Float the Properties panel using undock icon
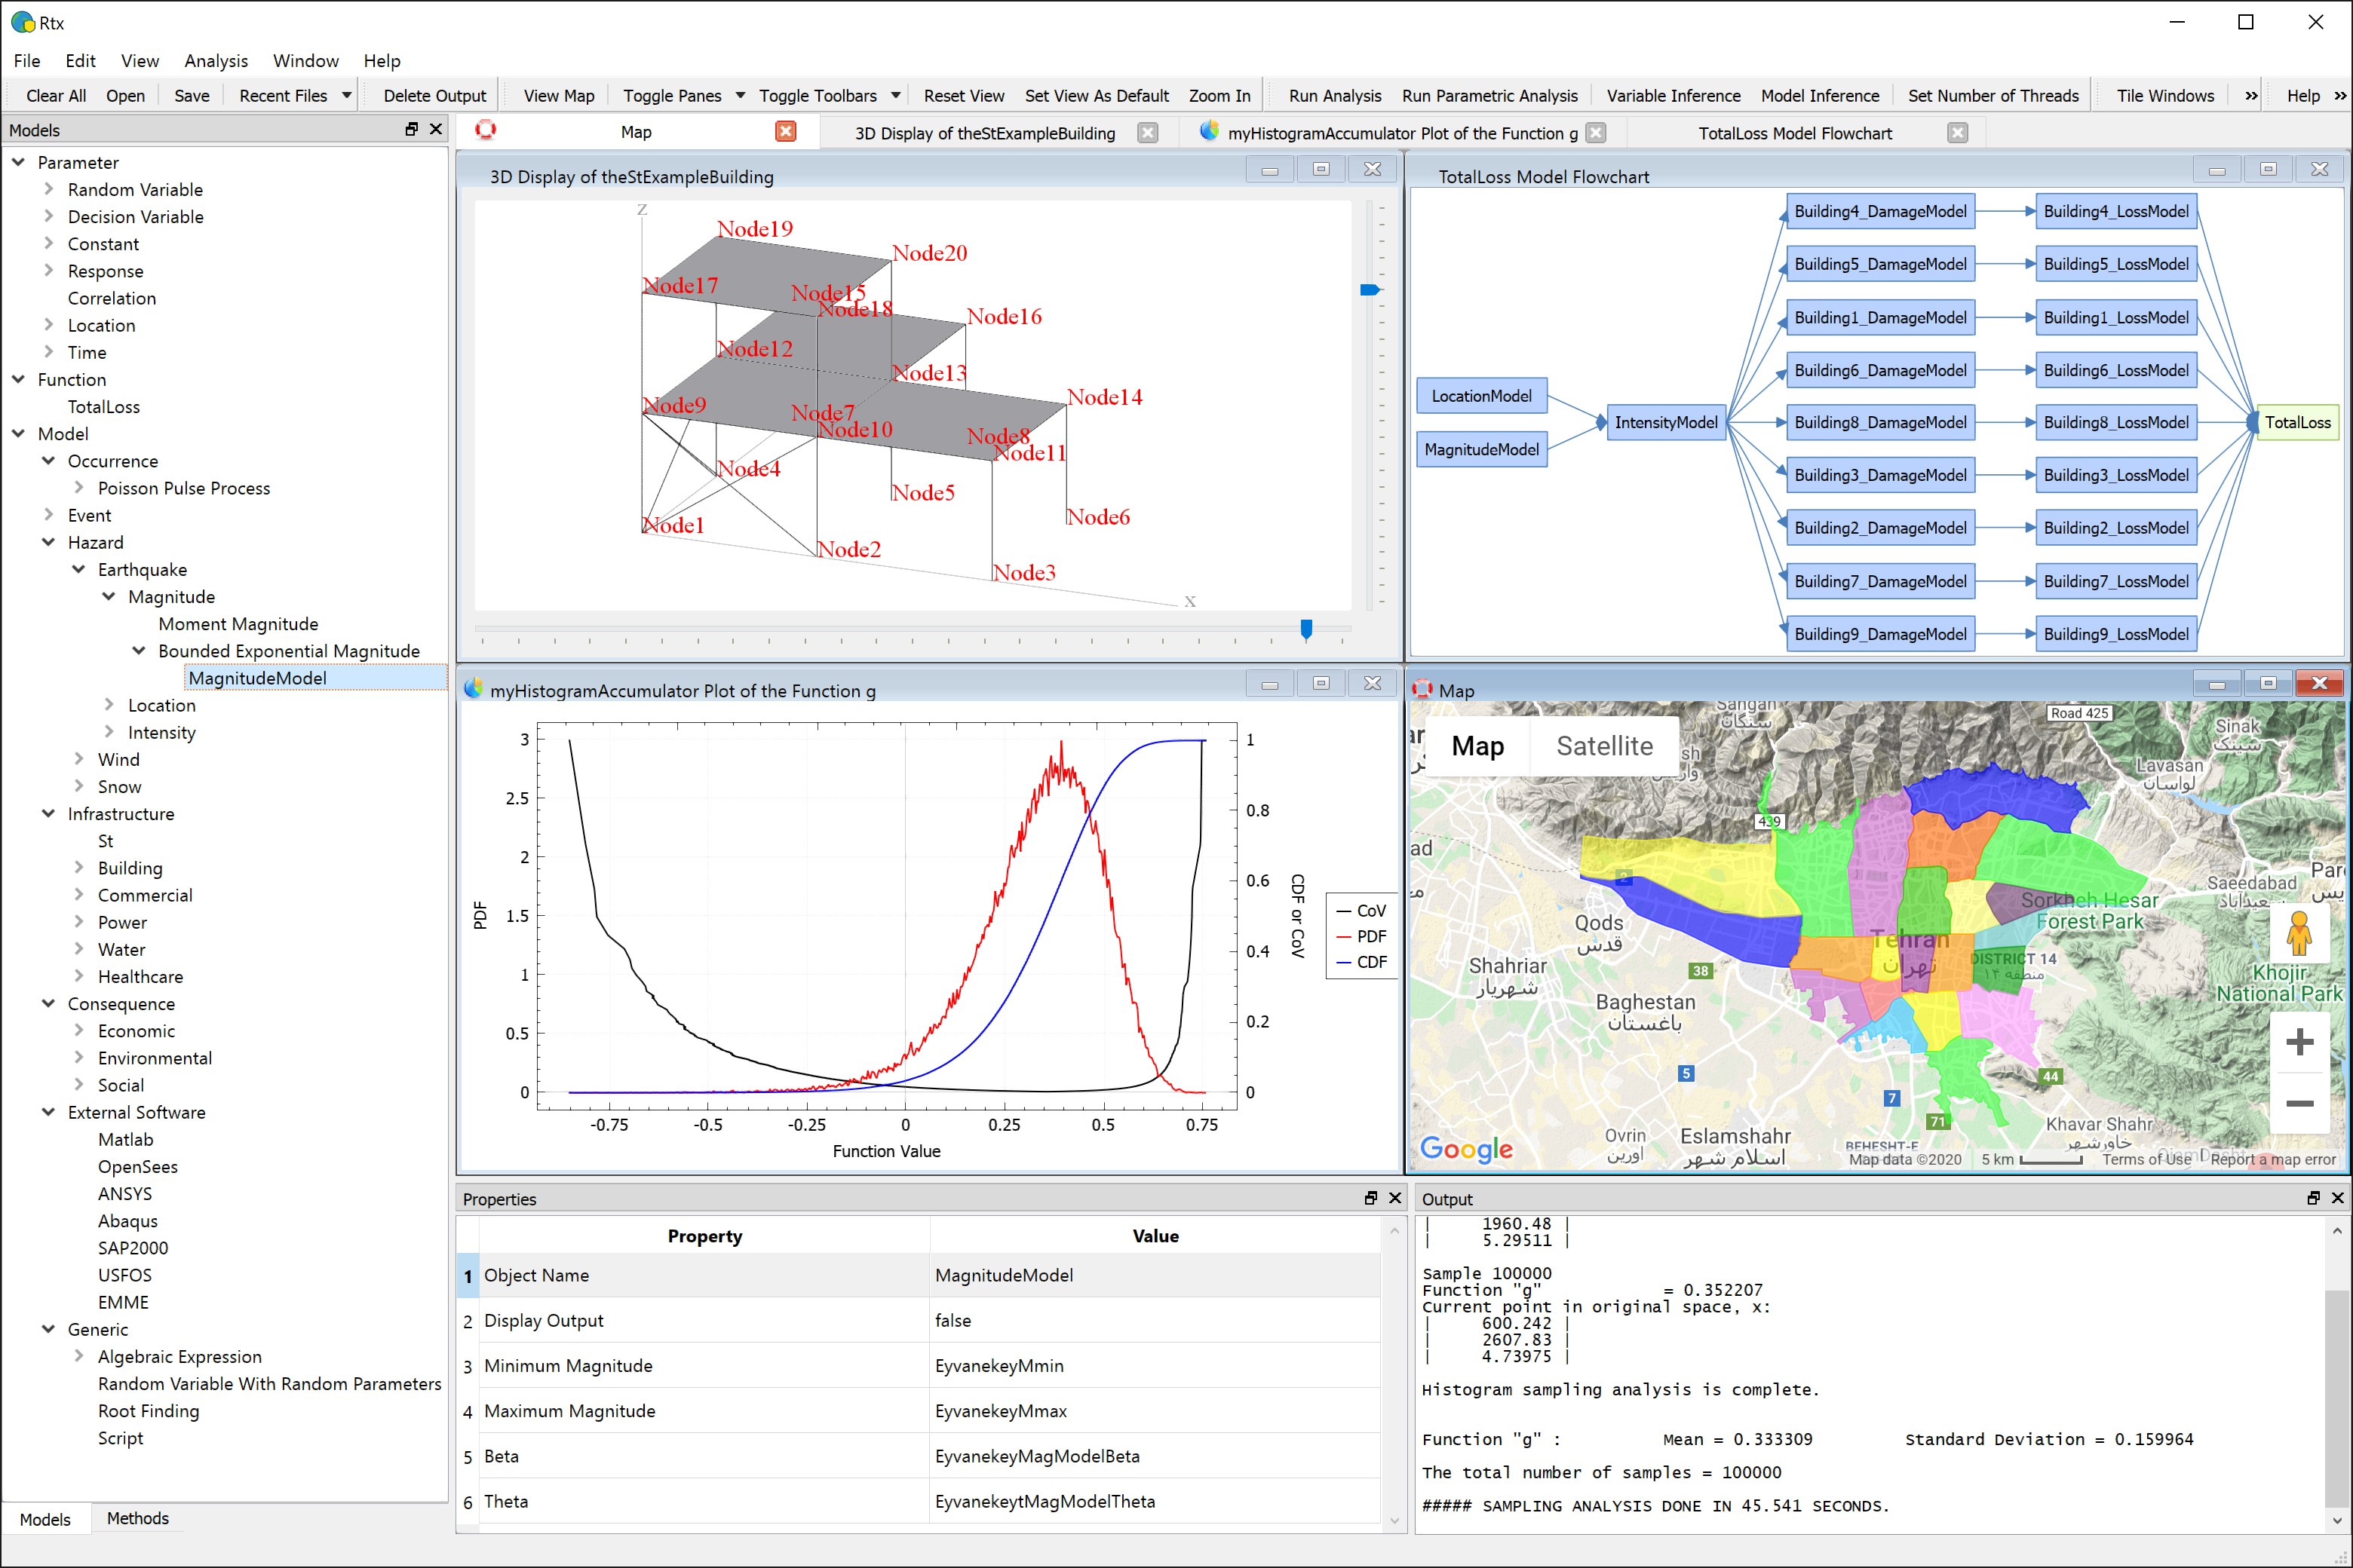The height and width of the screenshot is (1568, 2353). [x=1370, y=1198]
